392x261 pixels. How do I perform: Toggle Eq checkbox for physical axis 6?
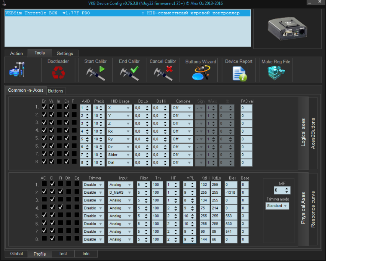(x=77, y=222)
